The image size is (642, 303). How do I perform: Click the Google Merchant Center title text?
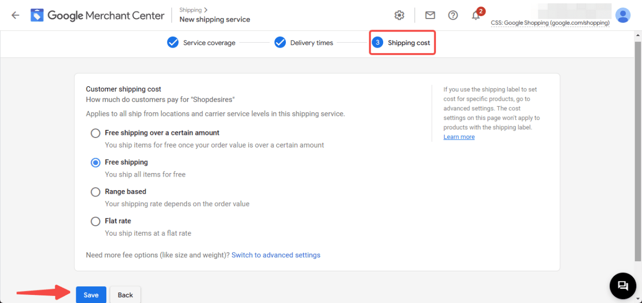pyautogui.click(x=106, y=16)
